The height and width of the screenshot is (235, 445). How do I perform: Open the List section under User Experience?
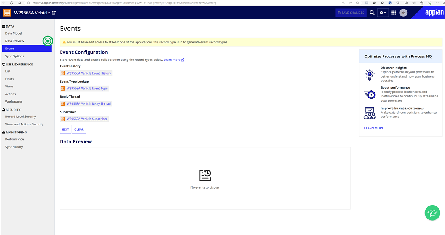[8, 71]
